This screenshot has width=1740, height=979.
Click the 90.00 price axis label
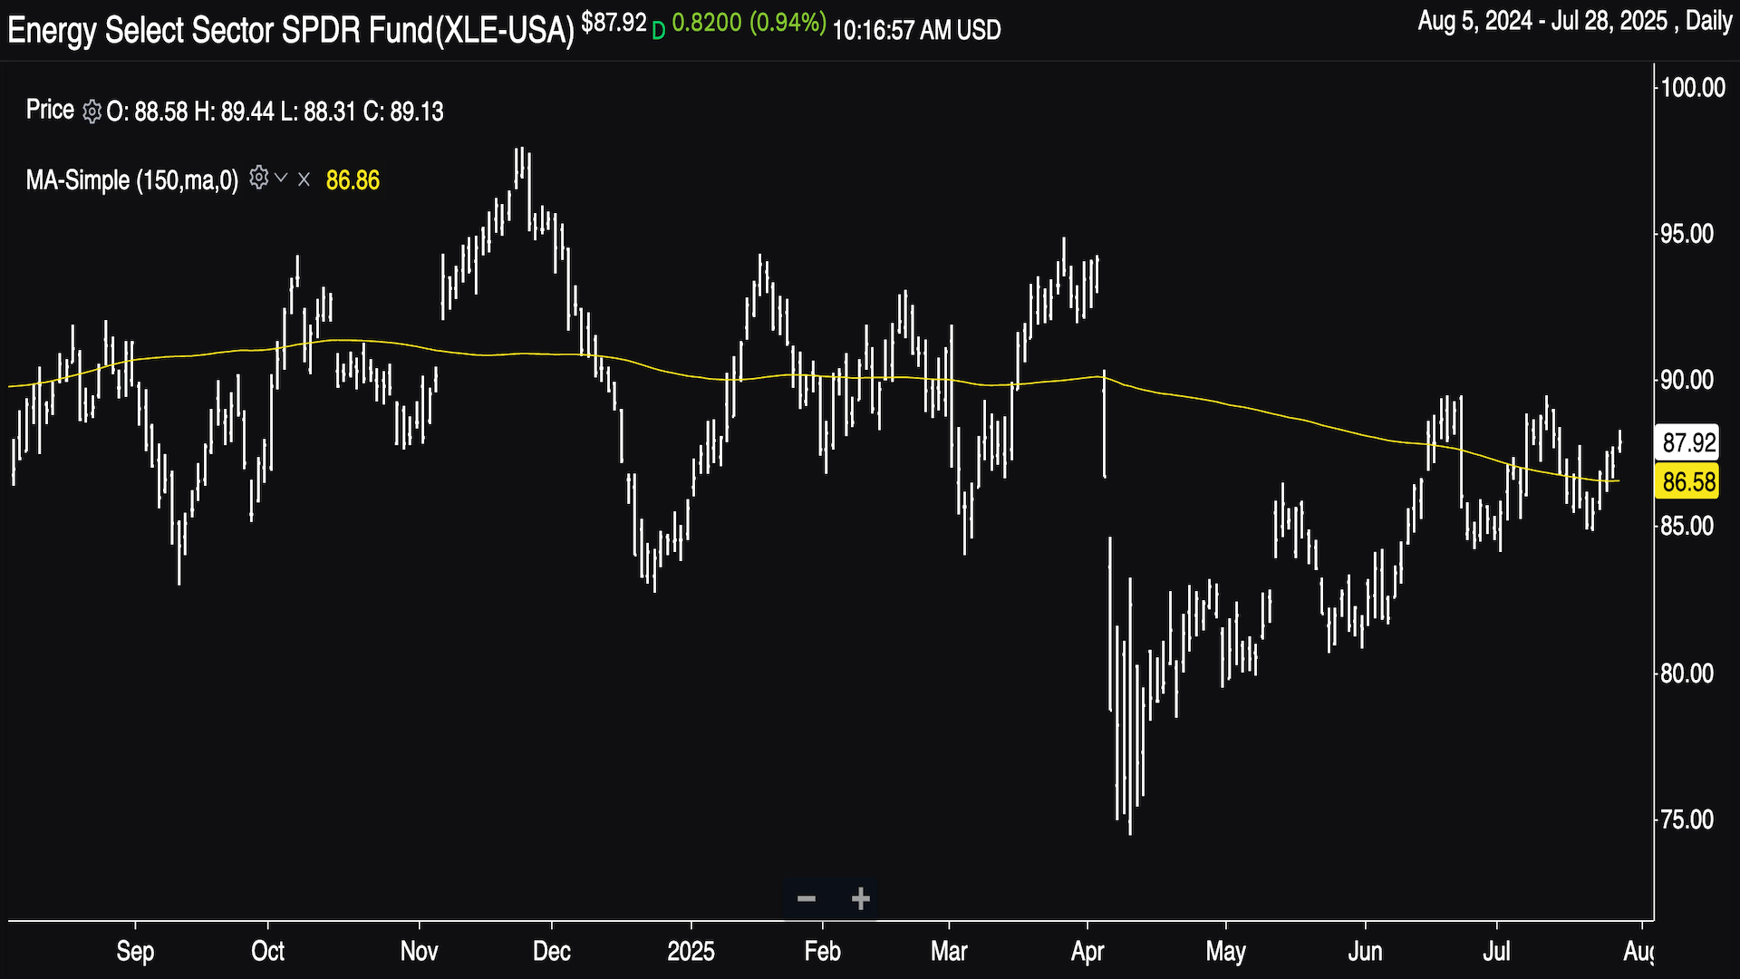[1687, 380]
